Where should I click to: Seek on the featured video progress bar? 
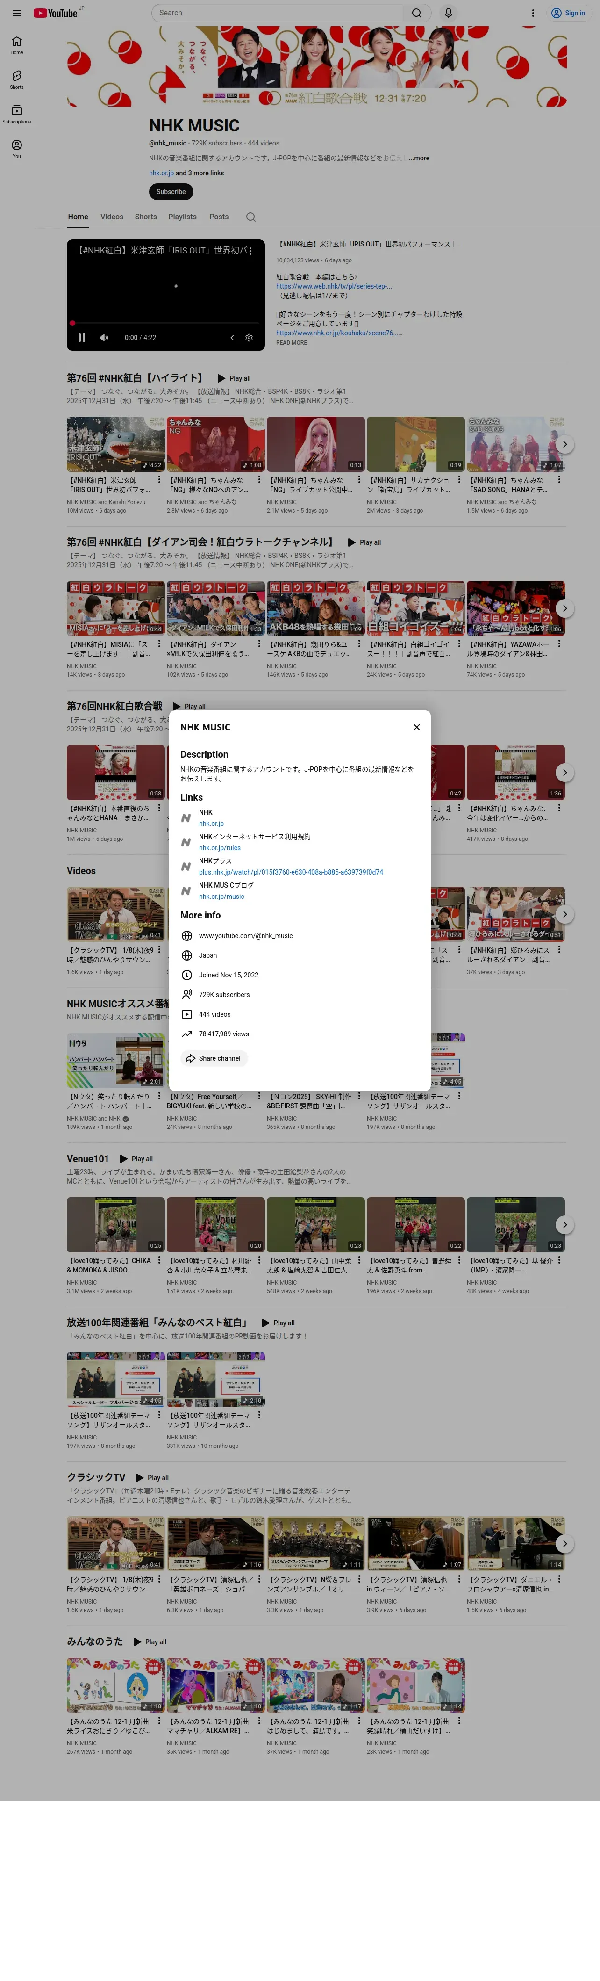[166, 323]
